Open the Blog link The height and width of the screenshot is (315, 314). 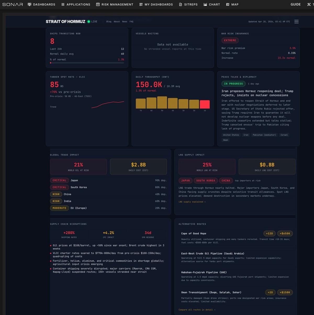(x=108, y=21)
